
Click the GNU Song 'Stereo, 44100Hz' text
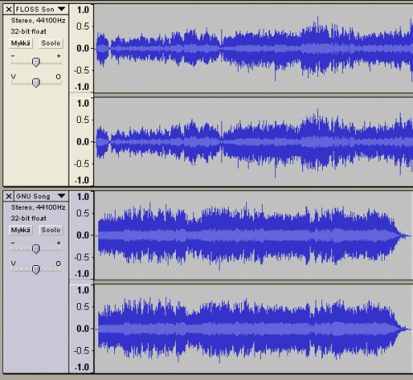38,207
